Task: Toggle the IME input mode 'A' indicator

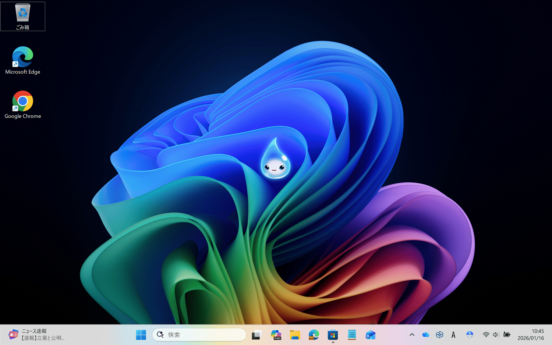Action: tap(453, 335)
